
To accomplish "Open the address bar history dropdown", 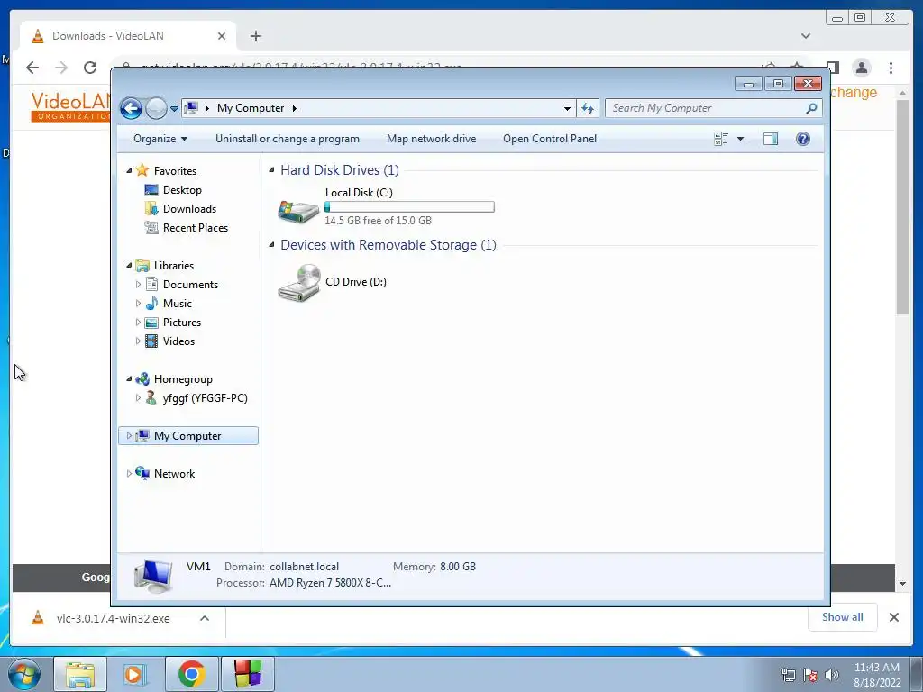I will (567, 108).
